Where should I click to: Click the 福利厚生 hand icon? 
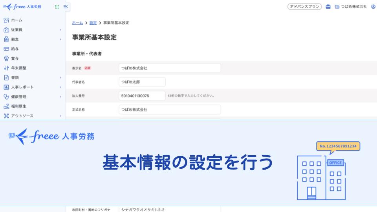(6, 106)
